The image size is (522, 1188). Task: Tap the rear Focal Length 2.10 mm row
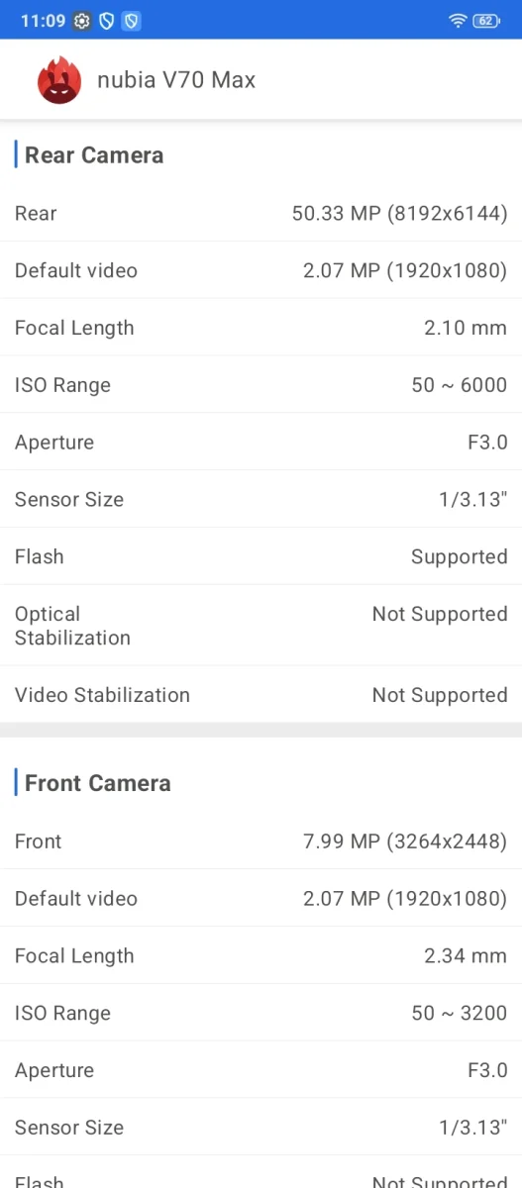[x=261, y=328]
